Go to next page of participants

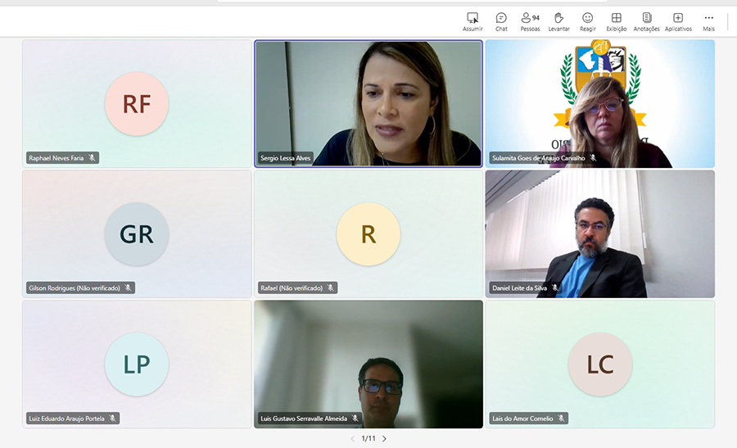[x=384, y=439]
